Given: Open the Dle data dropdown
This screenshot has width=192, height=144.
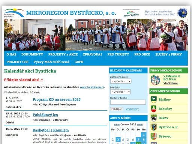Looking at the screenshot, I should click(120, 92).
